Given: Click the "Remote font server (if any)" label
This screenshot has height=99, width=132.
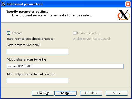Looking at the screenshot, I should [x=23, y=45].
